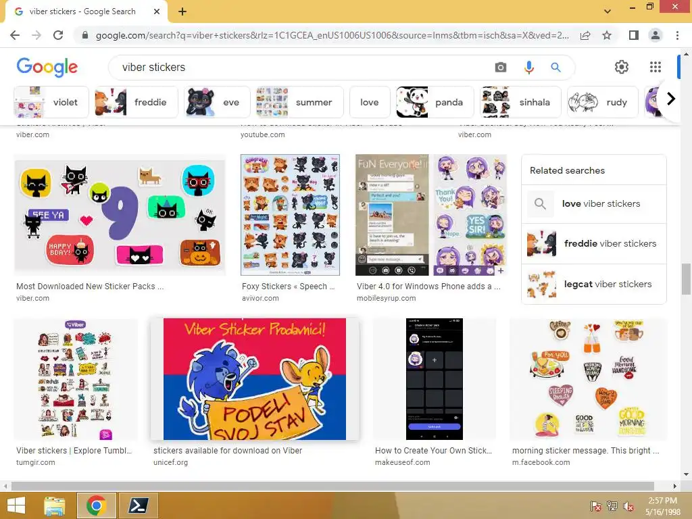This screenshot has height=519, width=692.
Task: Go back using browser back arrow
Action: (15, 35)
